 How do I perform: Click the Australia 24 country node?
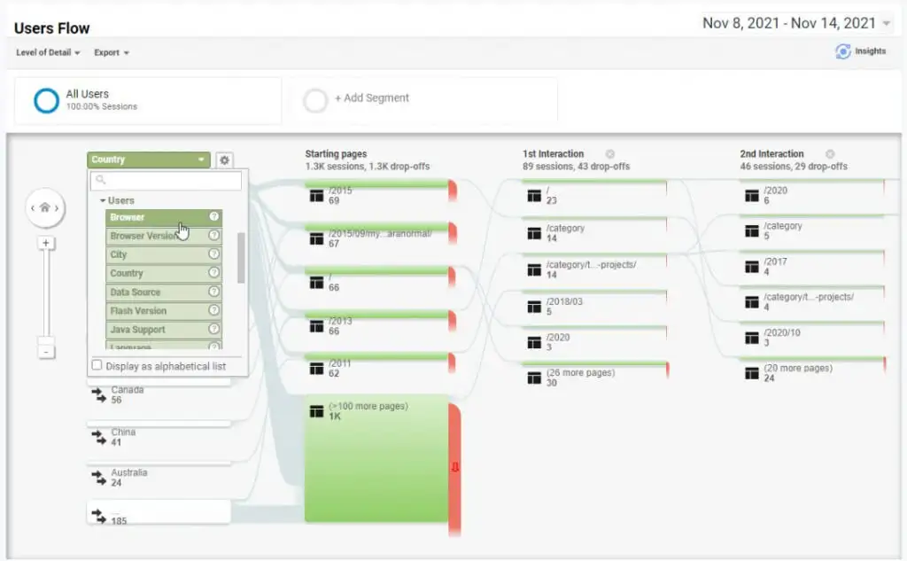[x=159, y=476]
